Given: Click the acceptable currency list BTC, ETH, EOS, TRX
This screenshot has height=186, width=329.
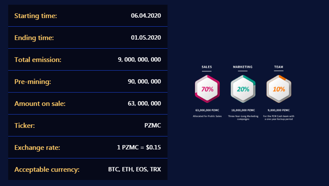Looking at the screenshot, I should [x=134, y=169].
